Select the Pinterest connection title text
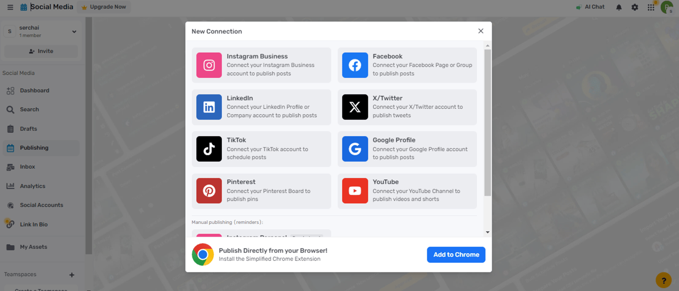679x291 pixels. (241, 182)
